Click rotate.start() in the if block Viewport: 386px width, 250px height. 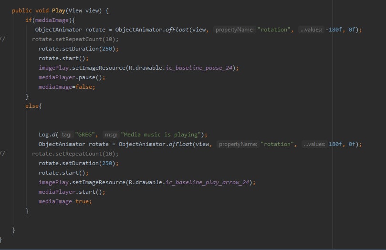pyautogui.click(x=63, y=58)
